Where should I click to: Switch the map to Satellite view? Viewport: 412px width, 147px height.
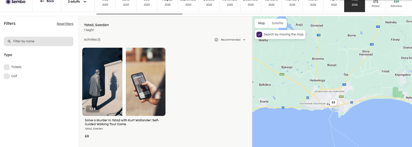(x=277, y=23)
